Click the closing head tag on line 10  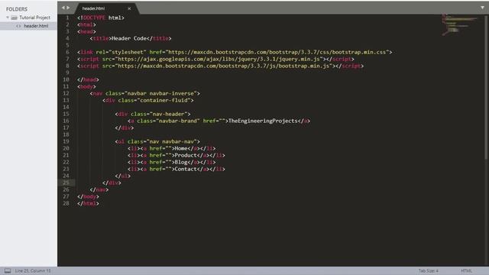88,79
